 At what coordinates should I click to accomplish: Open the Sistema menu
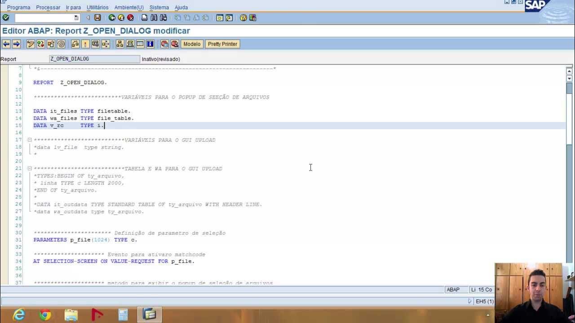coord(159,7)
